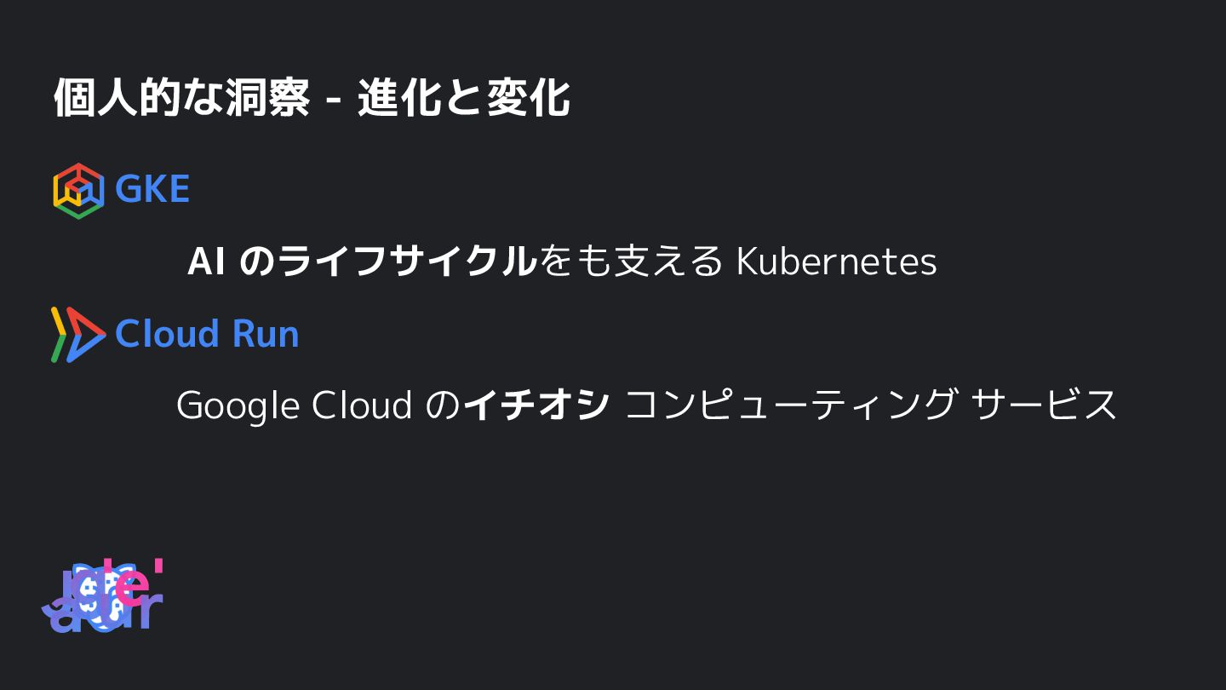Click the purple letter r in logo
This screenshot has width=1226, height=690.
(151, 612)
